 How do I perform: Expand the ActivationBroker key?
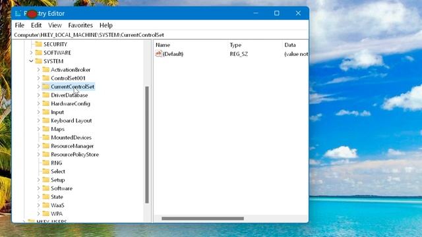pos(38,70)
